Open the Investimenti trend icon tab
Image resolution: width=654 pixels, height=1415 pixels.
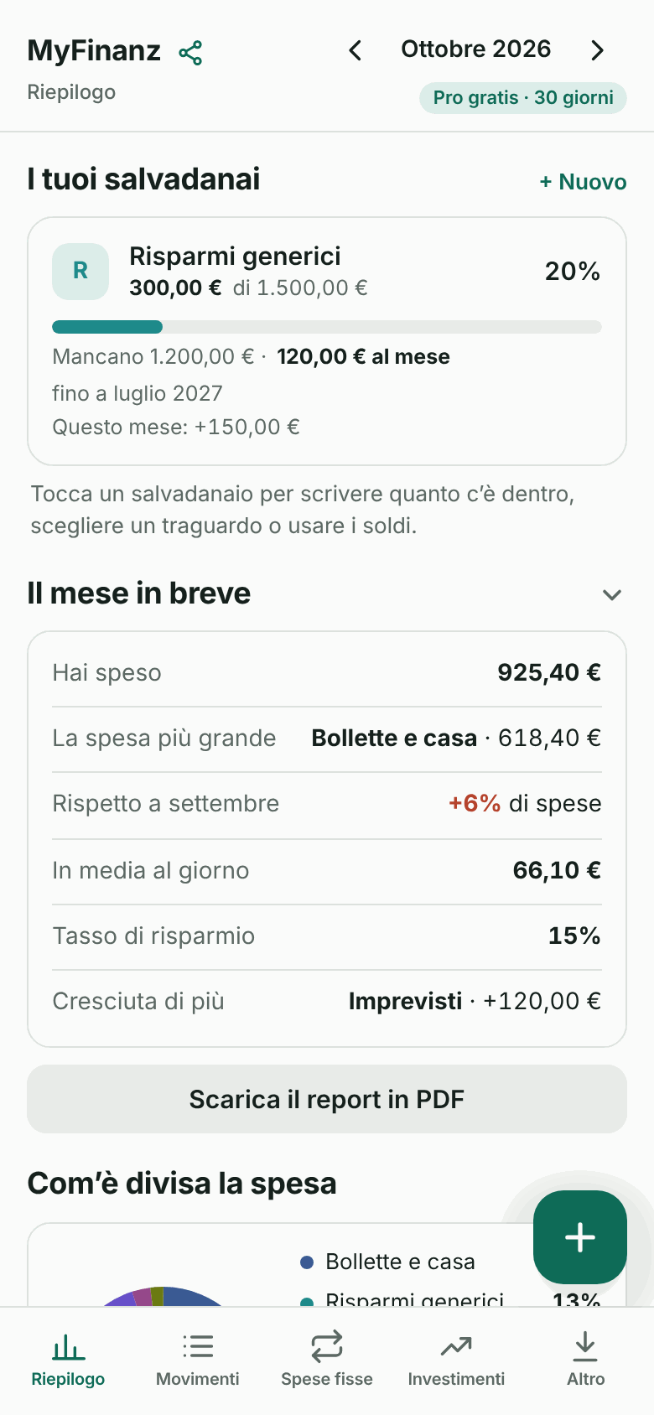coord(456,1361)
